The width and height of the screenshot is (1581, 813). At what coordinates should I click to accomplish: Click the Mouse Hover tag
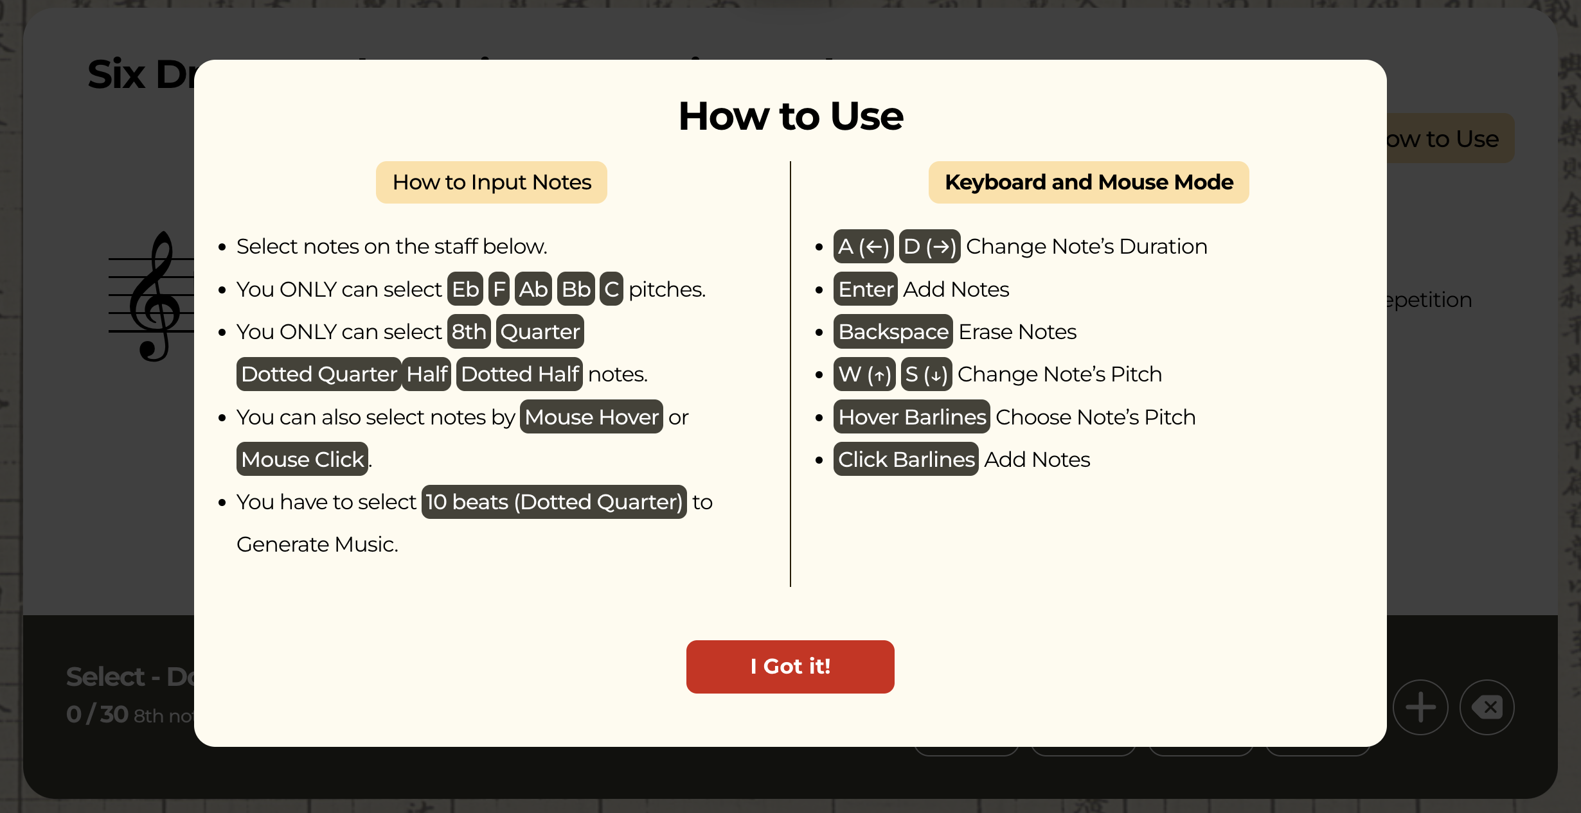tap(591, 417)
